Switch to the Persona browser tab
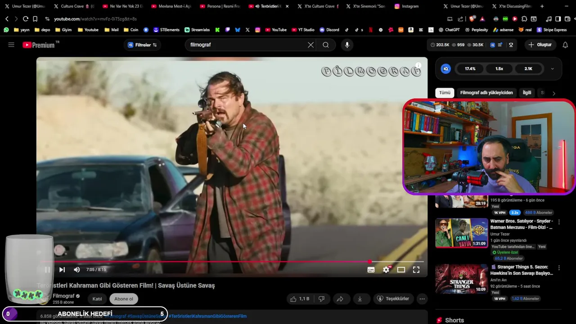The image size is (576, 324). coord(220,6)
